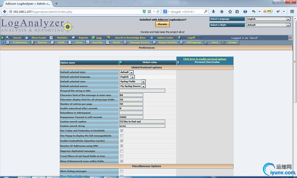Click the green Help question mark icon
Viewport: 297px width, 178px height.
pyautogui.click(x=93, y=38)
